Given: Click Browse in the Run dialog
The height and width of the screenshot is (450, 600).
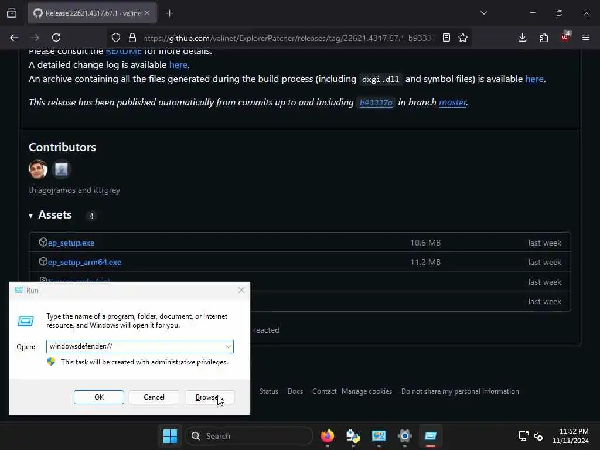Looking at the screenshot, I should point(209,397).
